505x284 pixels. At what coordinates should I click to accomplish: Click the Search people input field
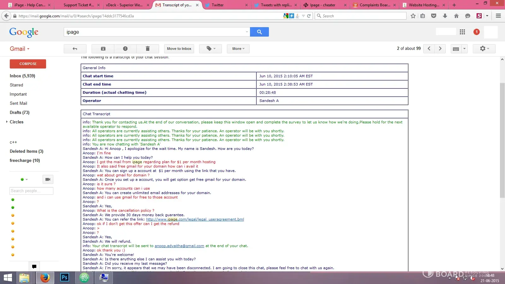[x=31, y=191]
